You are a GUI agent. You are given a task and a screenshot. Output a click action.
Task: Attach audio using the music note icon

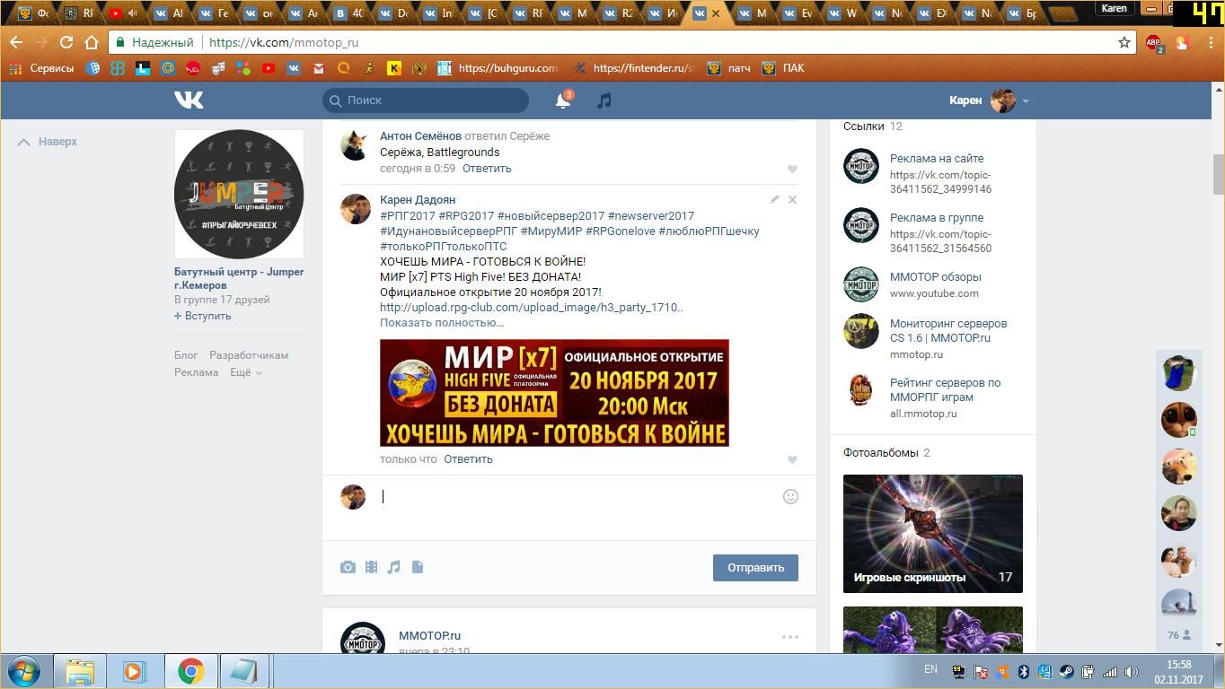[393, 567]
